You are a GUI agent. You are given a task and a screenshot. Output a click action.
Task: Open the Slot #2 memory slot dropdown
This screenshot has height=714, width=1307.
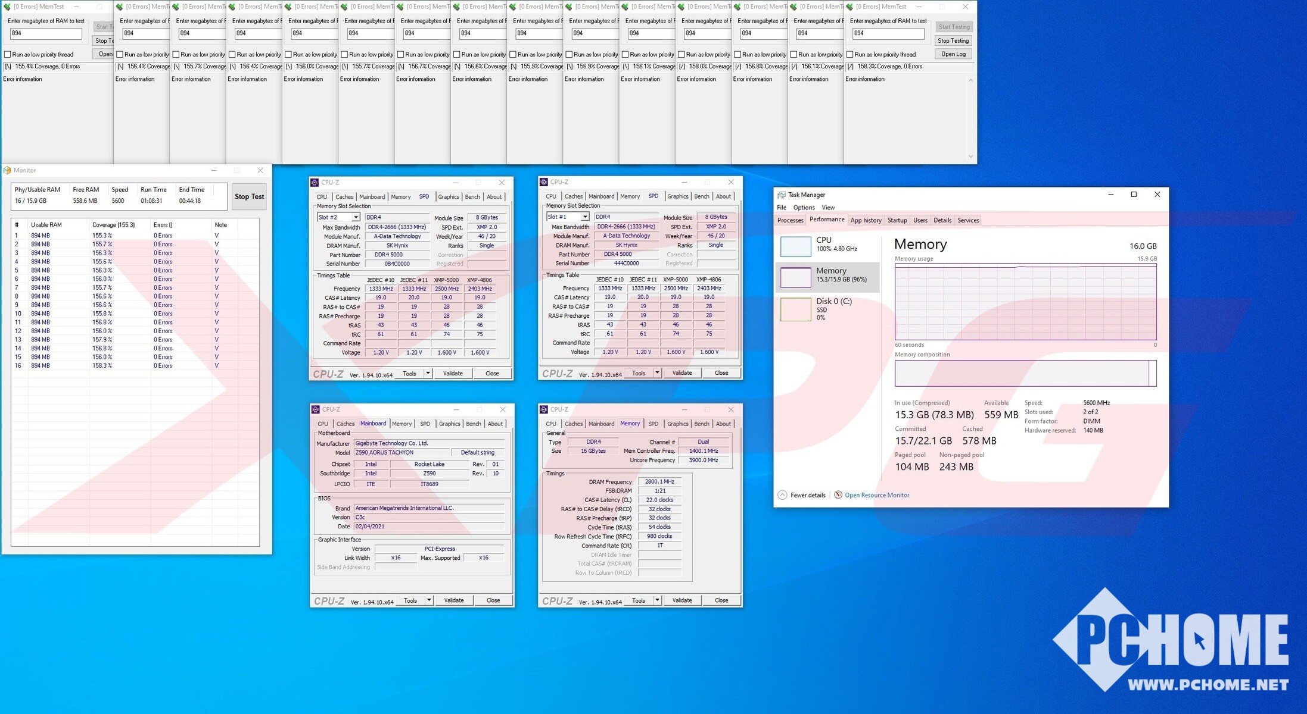(x=355, y=217)
